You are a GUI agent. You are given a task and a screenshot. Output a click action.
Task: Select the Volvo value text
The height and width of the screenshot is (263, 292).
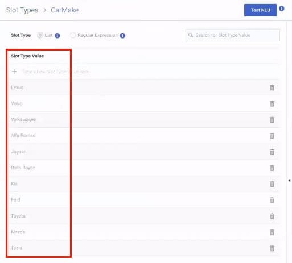click(17, 103)
